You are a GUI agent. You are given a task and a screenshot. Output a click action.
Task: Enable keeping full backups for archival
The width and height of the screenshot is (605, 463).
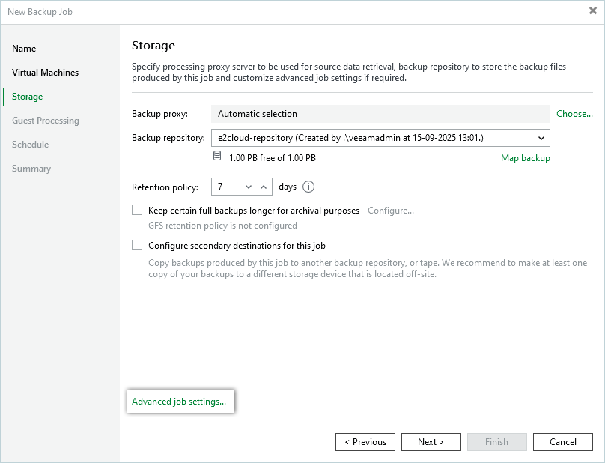coord(137,211)
